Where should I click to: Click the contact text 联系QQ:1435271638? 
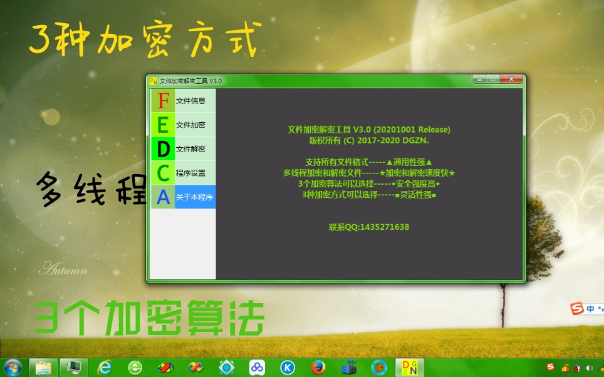[x=369, y=227]
